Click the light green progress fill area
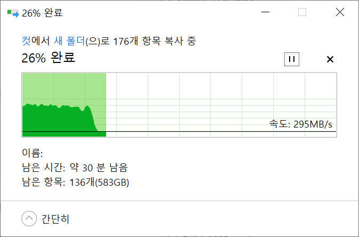This screenshot has height=237, width=359. tap(64, 87)
